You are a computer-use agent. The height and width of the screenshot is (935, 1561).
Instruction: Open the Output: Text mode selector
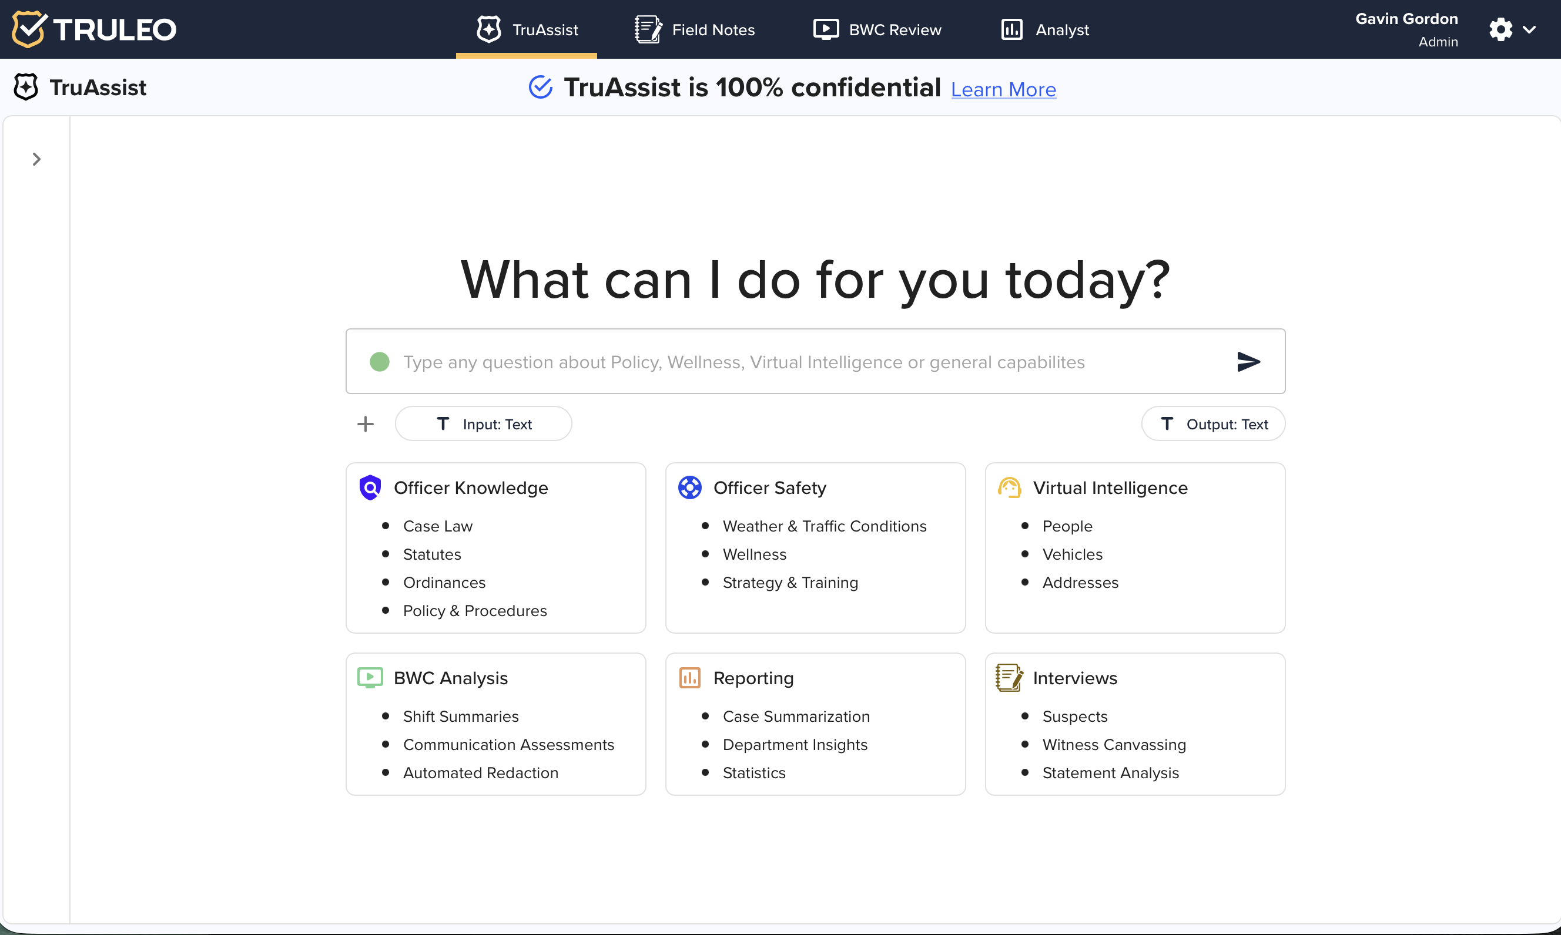tap(1213, 424)
